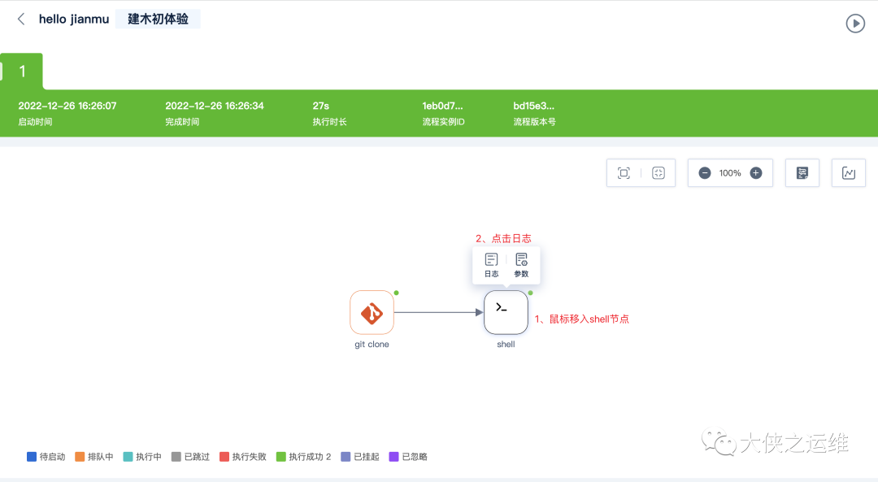Click the fit-to-screen icon
878x482 pixels.
(624, 173)
